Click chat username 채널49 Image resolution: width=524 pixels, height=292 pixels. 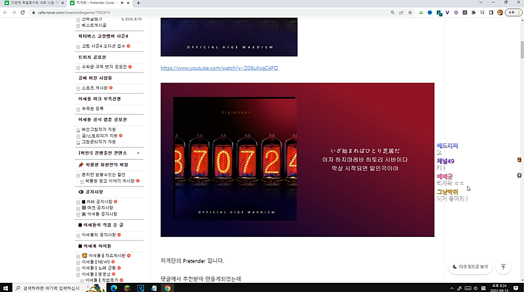[x=445, y=161]
